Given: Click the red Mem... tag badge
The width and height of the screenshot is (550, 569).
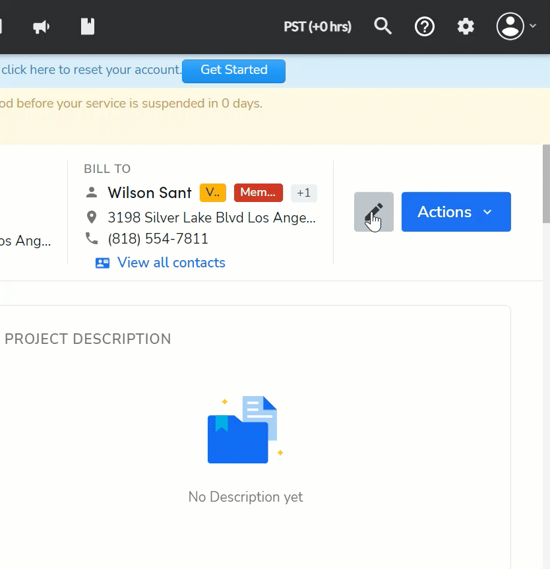Looking at the screenshot, I should [258, 192].
